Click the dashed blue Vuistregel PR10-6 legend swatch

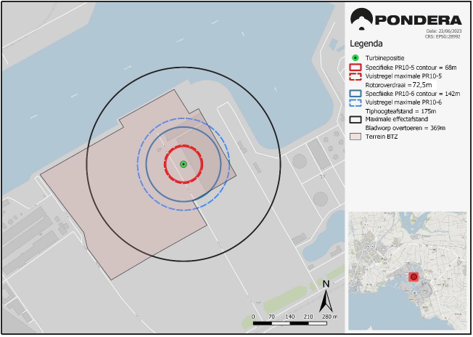point(355,102)
